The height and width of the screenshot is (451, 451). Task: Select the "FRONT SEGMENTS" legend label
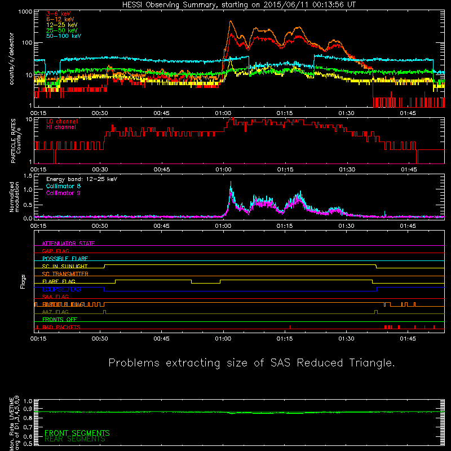coord(77,433)
